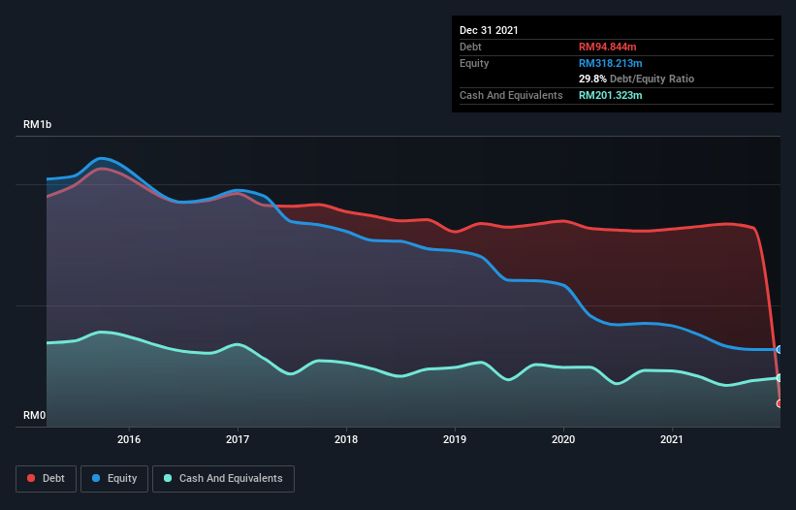
Task: Click the RM0 y-axis label
Action: click(x=35, y=415)
